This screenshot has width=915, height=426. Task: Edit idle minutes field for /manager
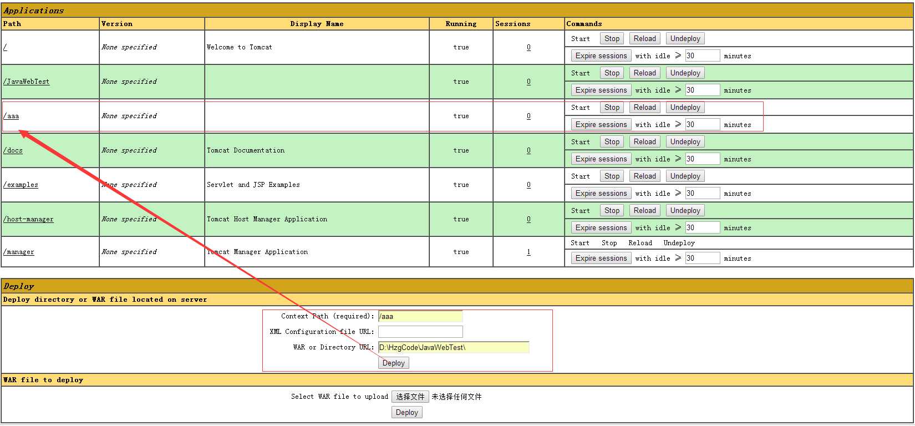coord(703,258)
